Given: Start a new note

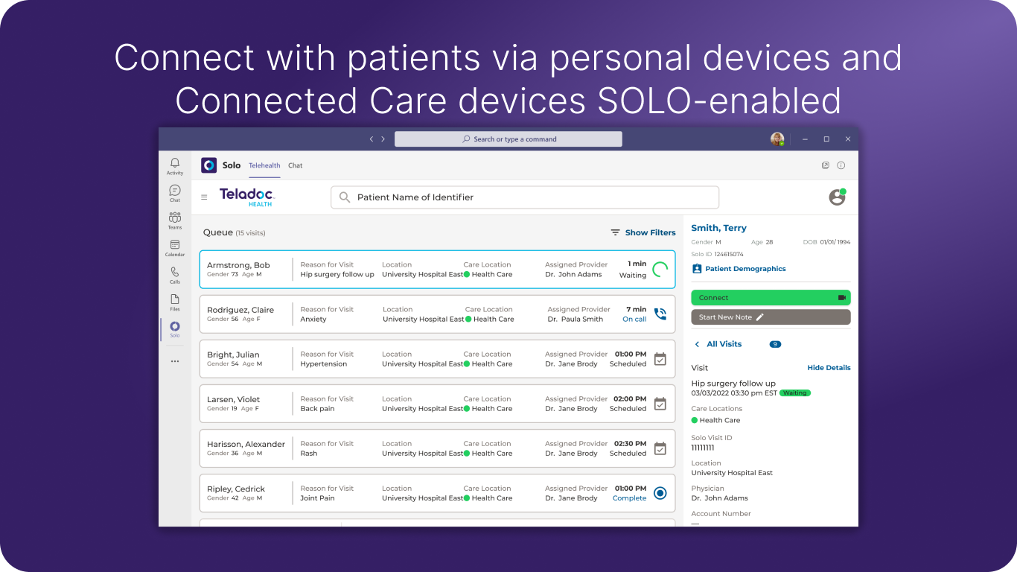Looking at the screenshot, I should 771,317.
